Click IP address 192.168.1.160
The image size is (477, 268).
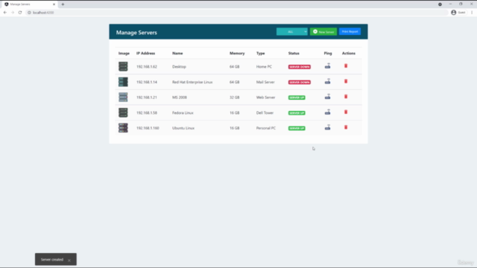click(148, 128)
